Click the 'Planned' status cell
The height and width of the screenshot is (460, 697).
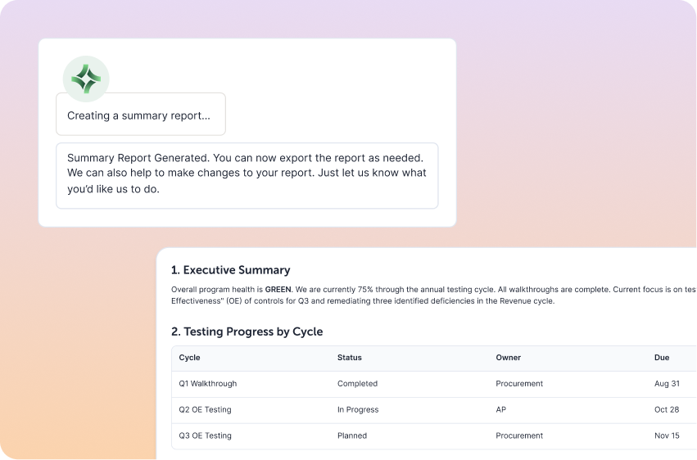352,435
